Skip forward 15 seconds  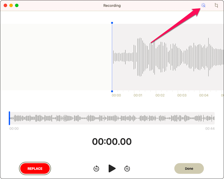[x=127, y=168]
